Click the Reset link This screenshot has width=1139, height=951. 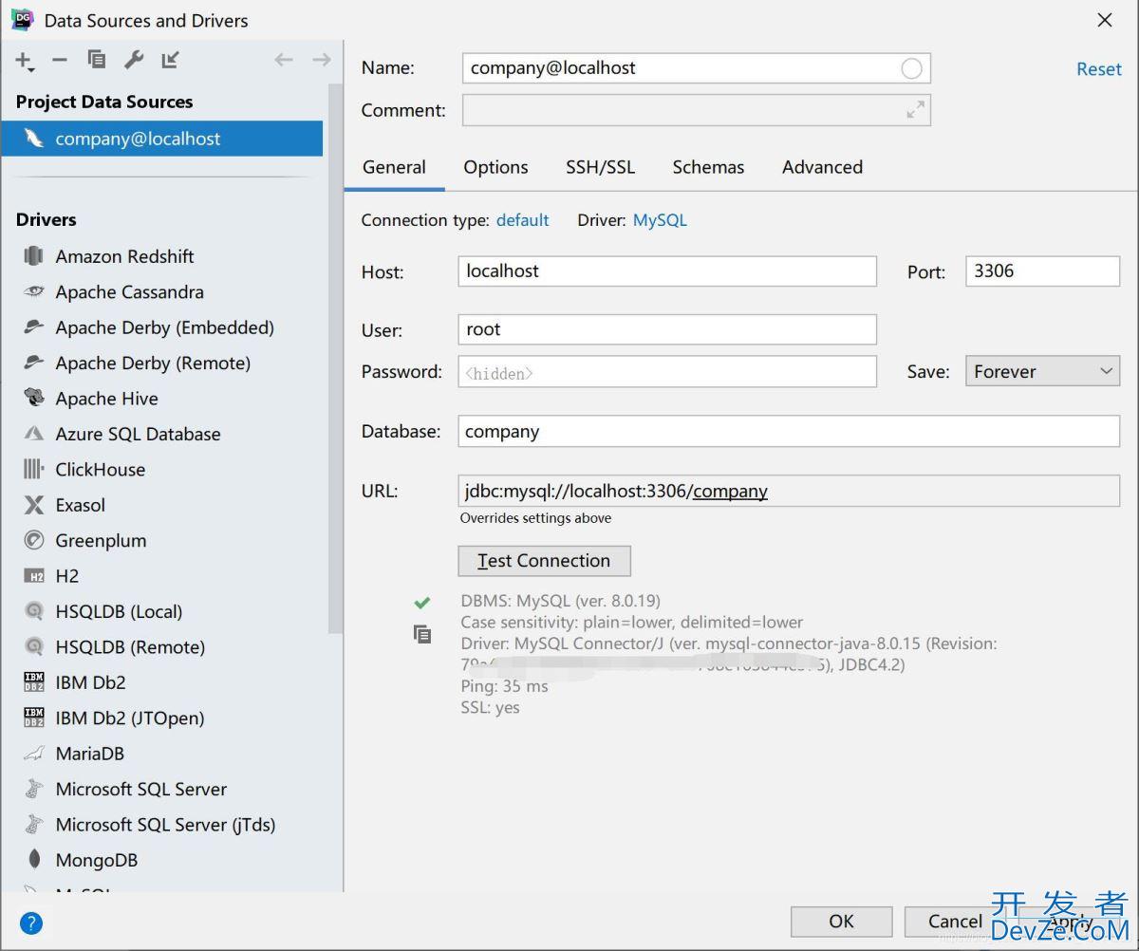point(1099,69)
